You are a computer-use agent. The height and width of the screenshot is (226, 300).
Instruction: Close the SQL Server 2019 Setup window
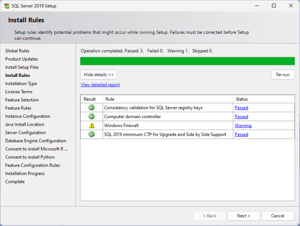pos(291,6)
